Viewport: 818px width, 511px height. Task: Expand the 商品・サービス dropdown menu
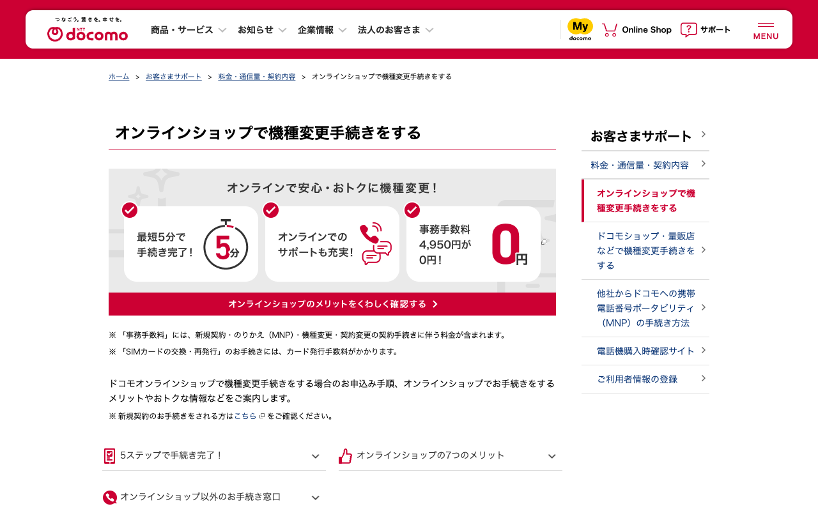(189, 30)
